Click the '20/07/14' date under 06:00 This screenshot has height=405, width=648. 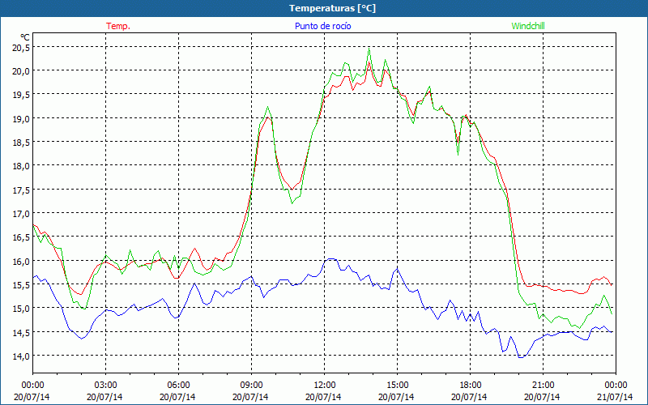[177, 397]
